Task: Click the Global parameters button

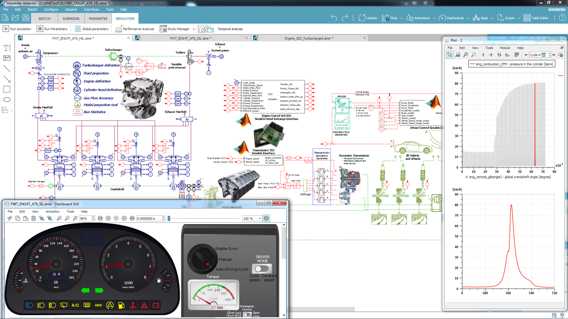Action: [91, 29]
